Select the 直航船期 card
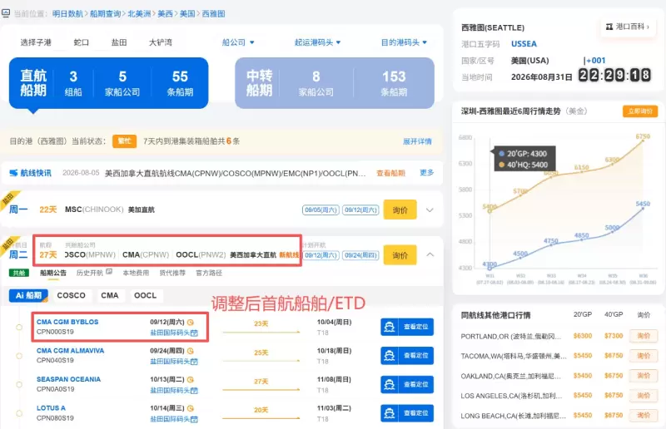Viewport: 666px width, 429px height. point(109,83)
